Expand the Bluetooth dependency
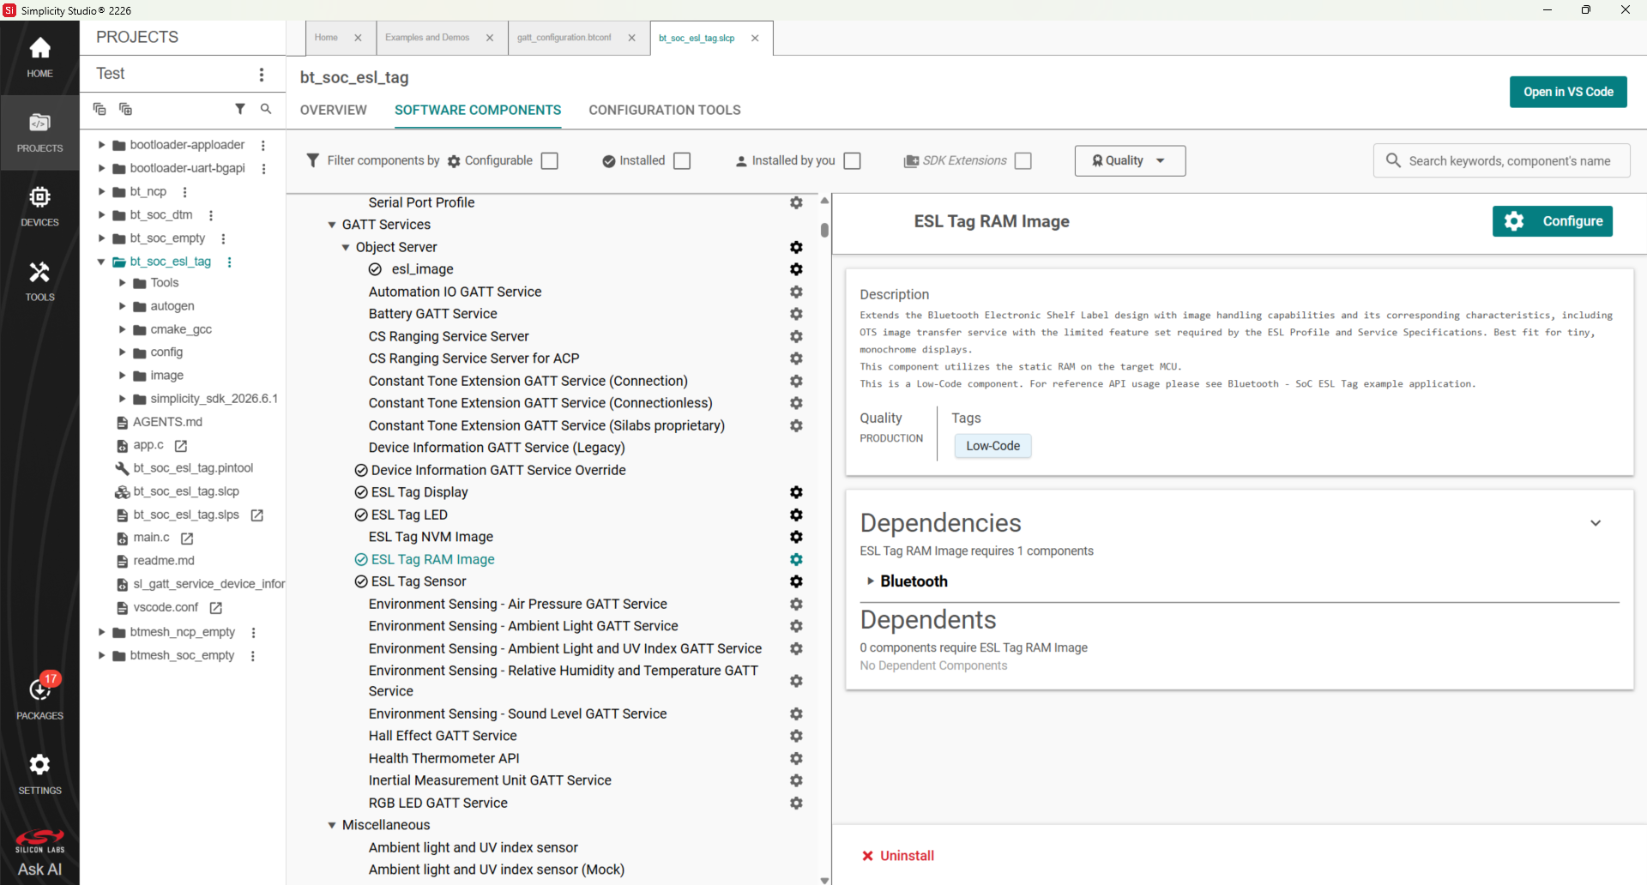 (870, 581)
